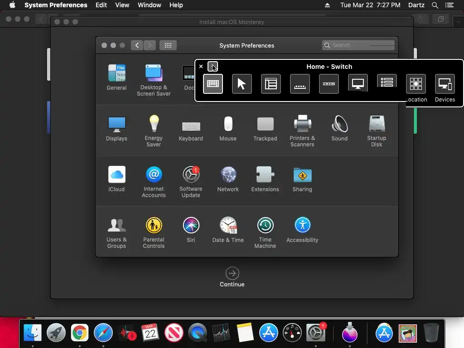Click Continue in the Install macOS Monterey window

click(232, 277)
